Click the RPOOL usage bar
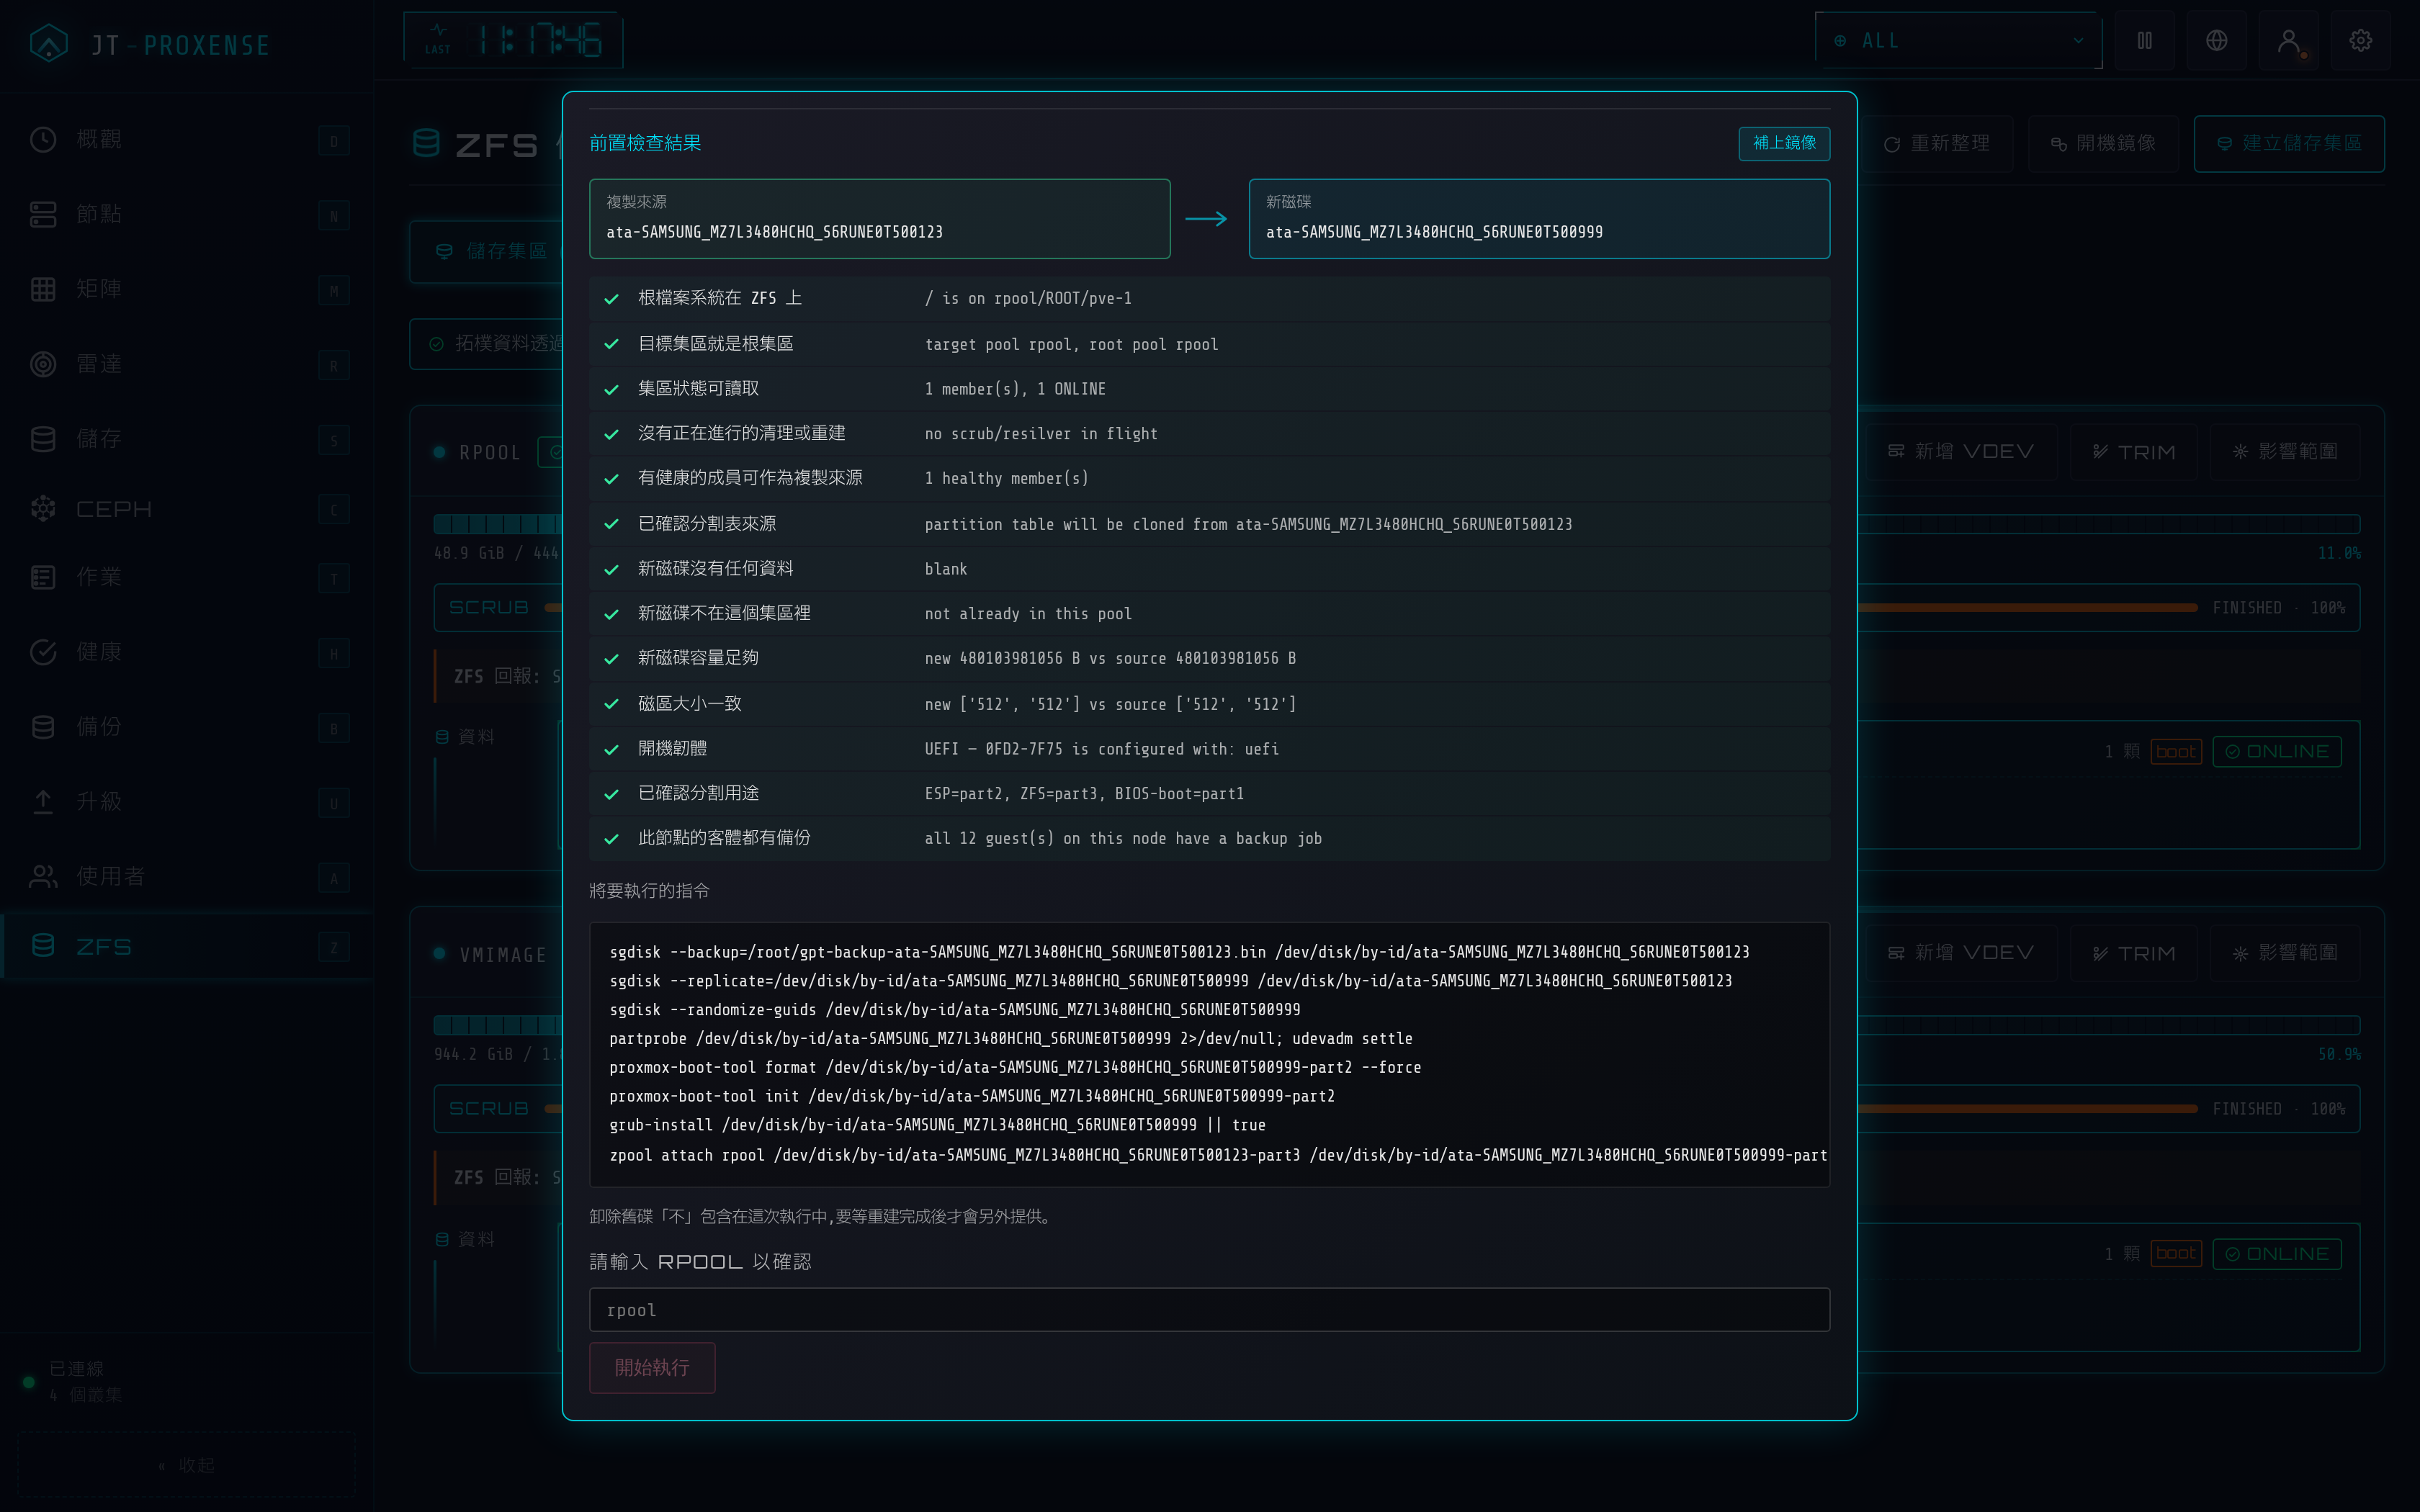Viewport: 2420px width, 1512px height. (2110, 524)
